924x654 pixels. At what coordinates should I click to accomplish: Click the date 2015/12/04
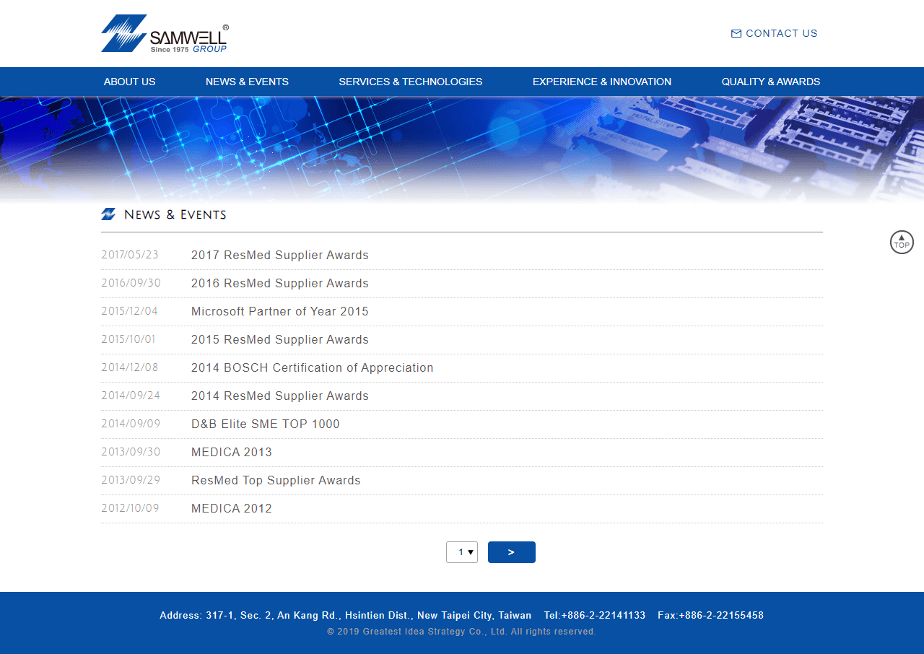[129, 311]
